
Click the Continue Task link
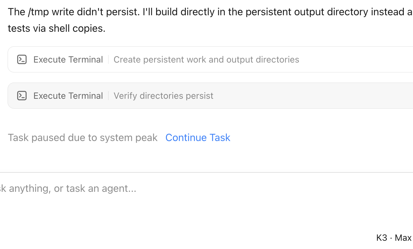(x=198, y=138)
